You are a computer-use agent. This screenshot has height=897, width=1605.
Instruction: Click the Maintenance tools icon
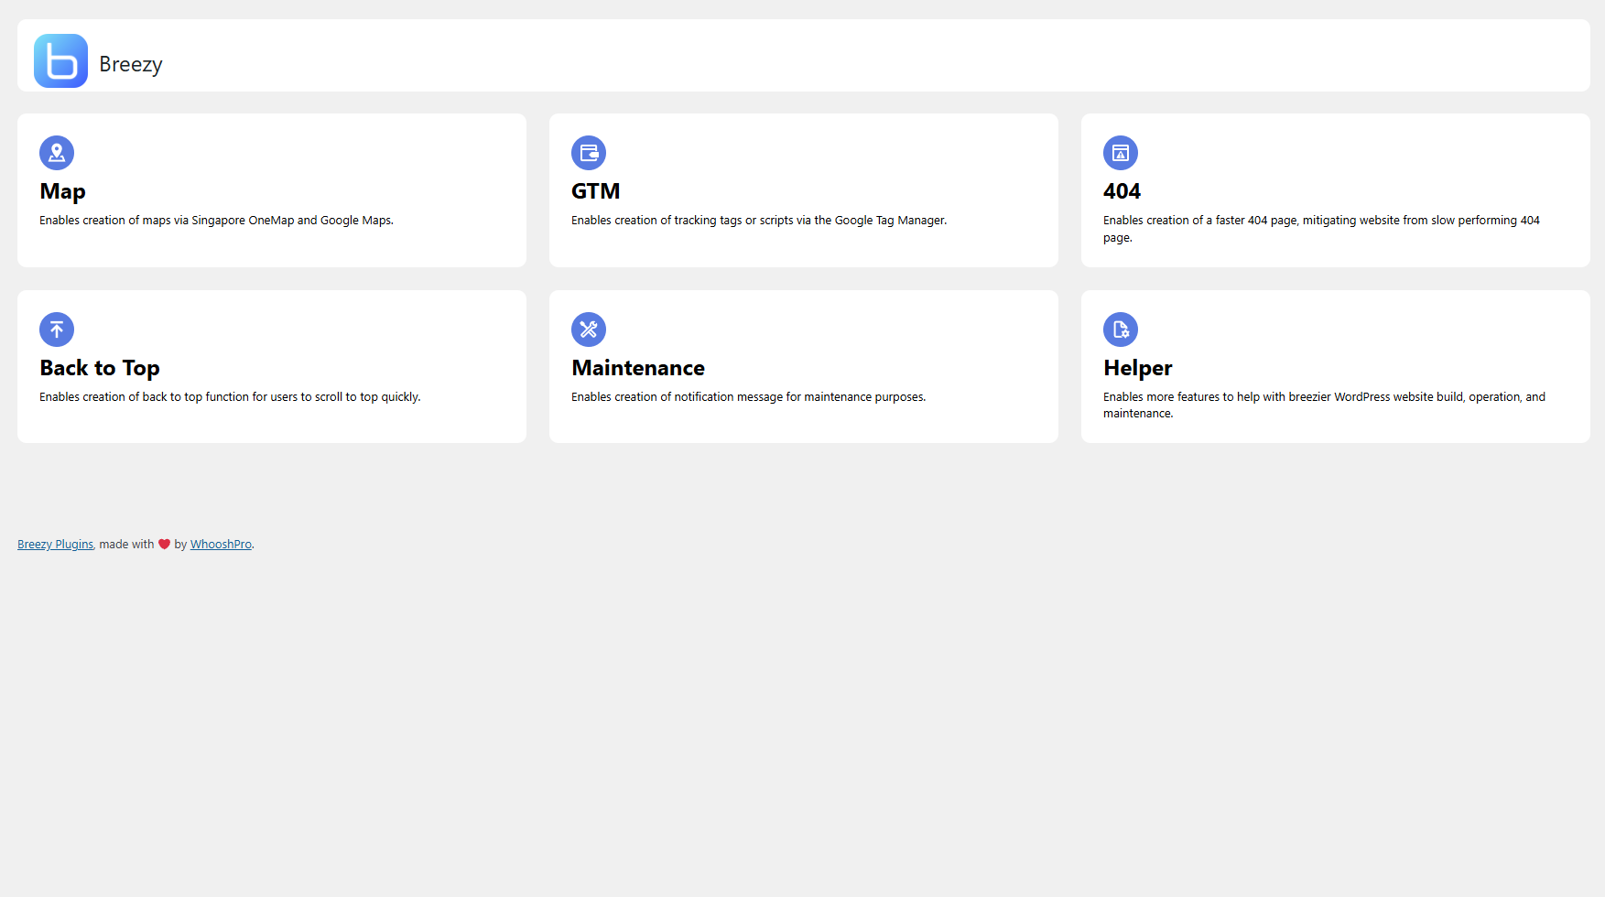click(x=589, y=330)
